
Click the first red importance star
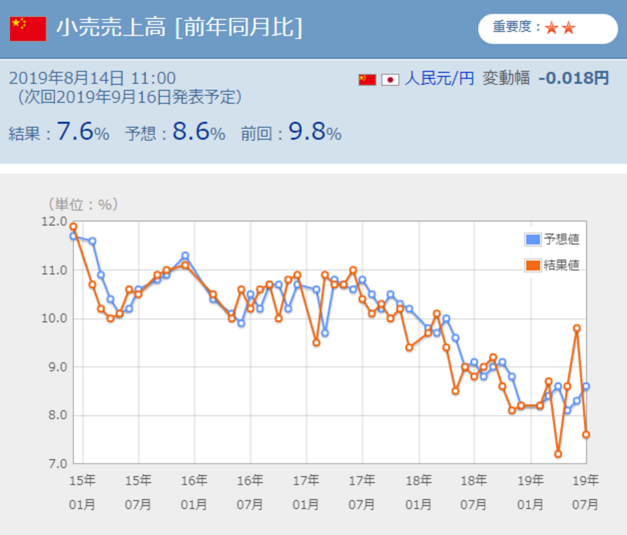point(551,28)
